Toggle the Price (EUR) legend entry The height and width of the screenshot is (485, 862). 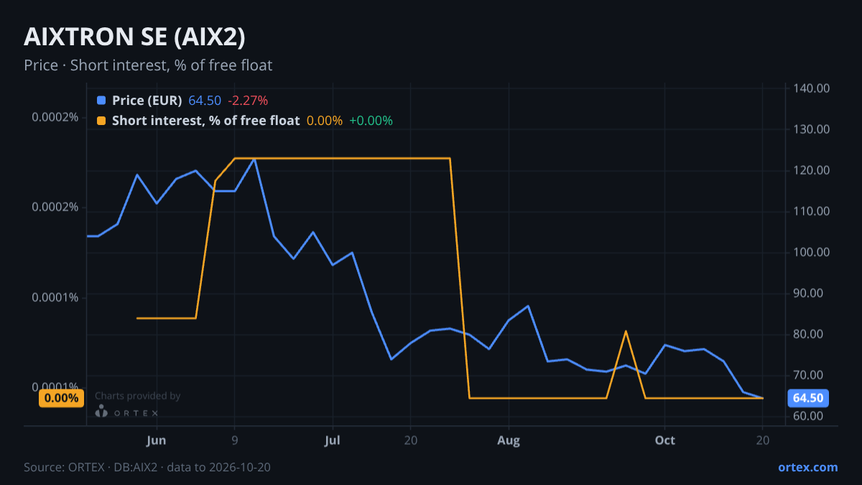coord(147,101)
